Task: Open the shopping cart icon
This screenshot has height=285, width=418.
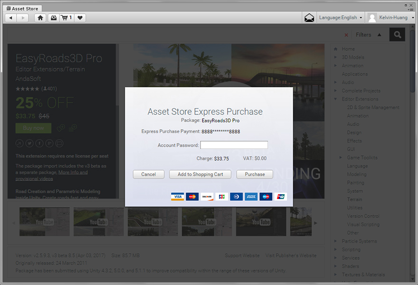Action: [66, 18]
